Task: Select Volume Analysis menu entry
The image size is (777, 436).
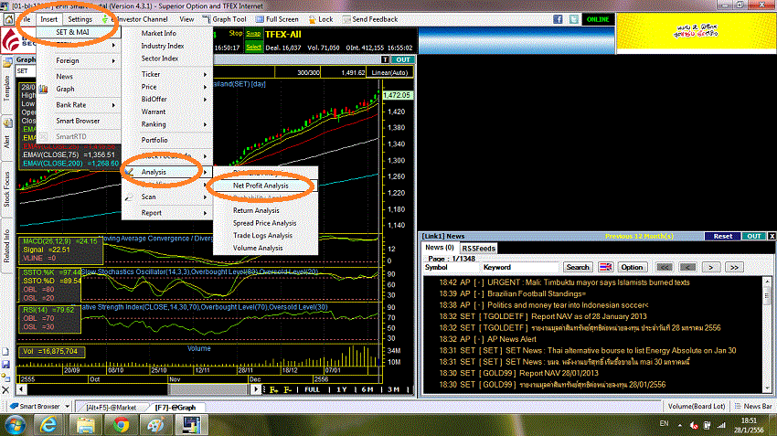Action: tap(265, 248)
